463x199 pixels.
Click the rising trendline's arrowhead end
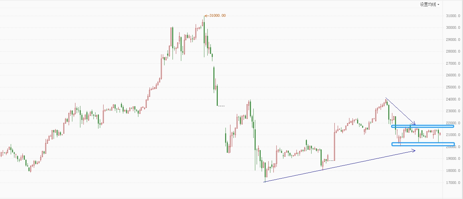tap(415, 150)
